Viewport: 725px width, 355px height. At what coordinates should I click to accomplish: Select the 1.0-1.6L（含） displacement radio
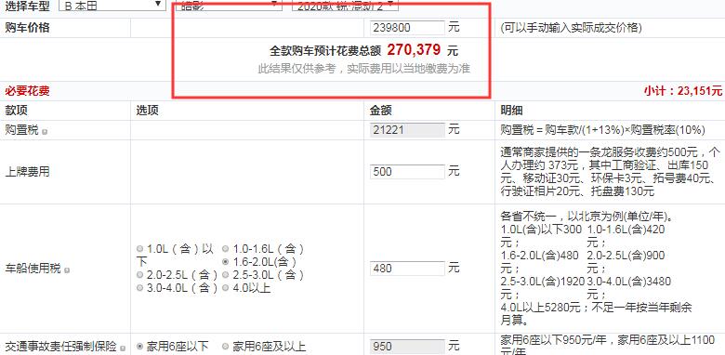pyautogui.click(x=225, y=249)
